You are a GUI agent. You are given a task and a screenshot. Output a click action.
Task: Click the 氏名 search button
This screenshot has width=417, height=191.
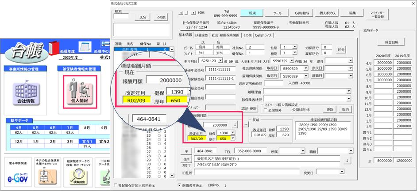pyautogui.click(x=143, y=17)
